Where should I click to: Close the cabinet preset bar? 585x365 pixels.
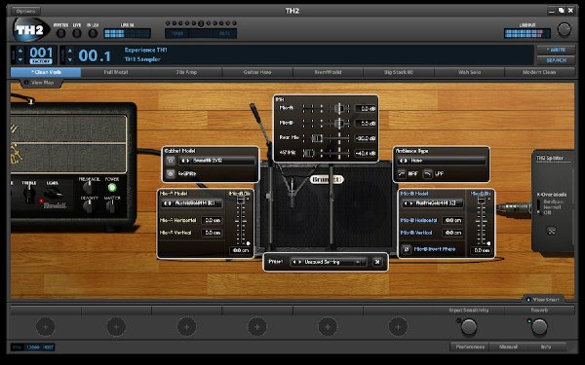coord(377,262)
